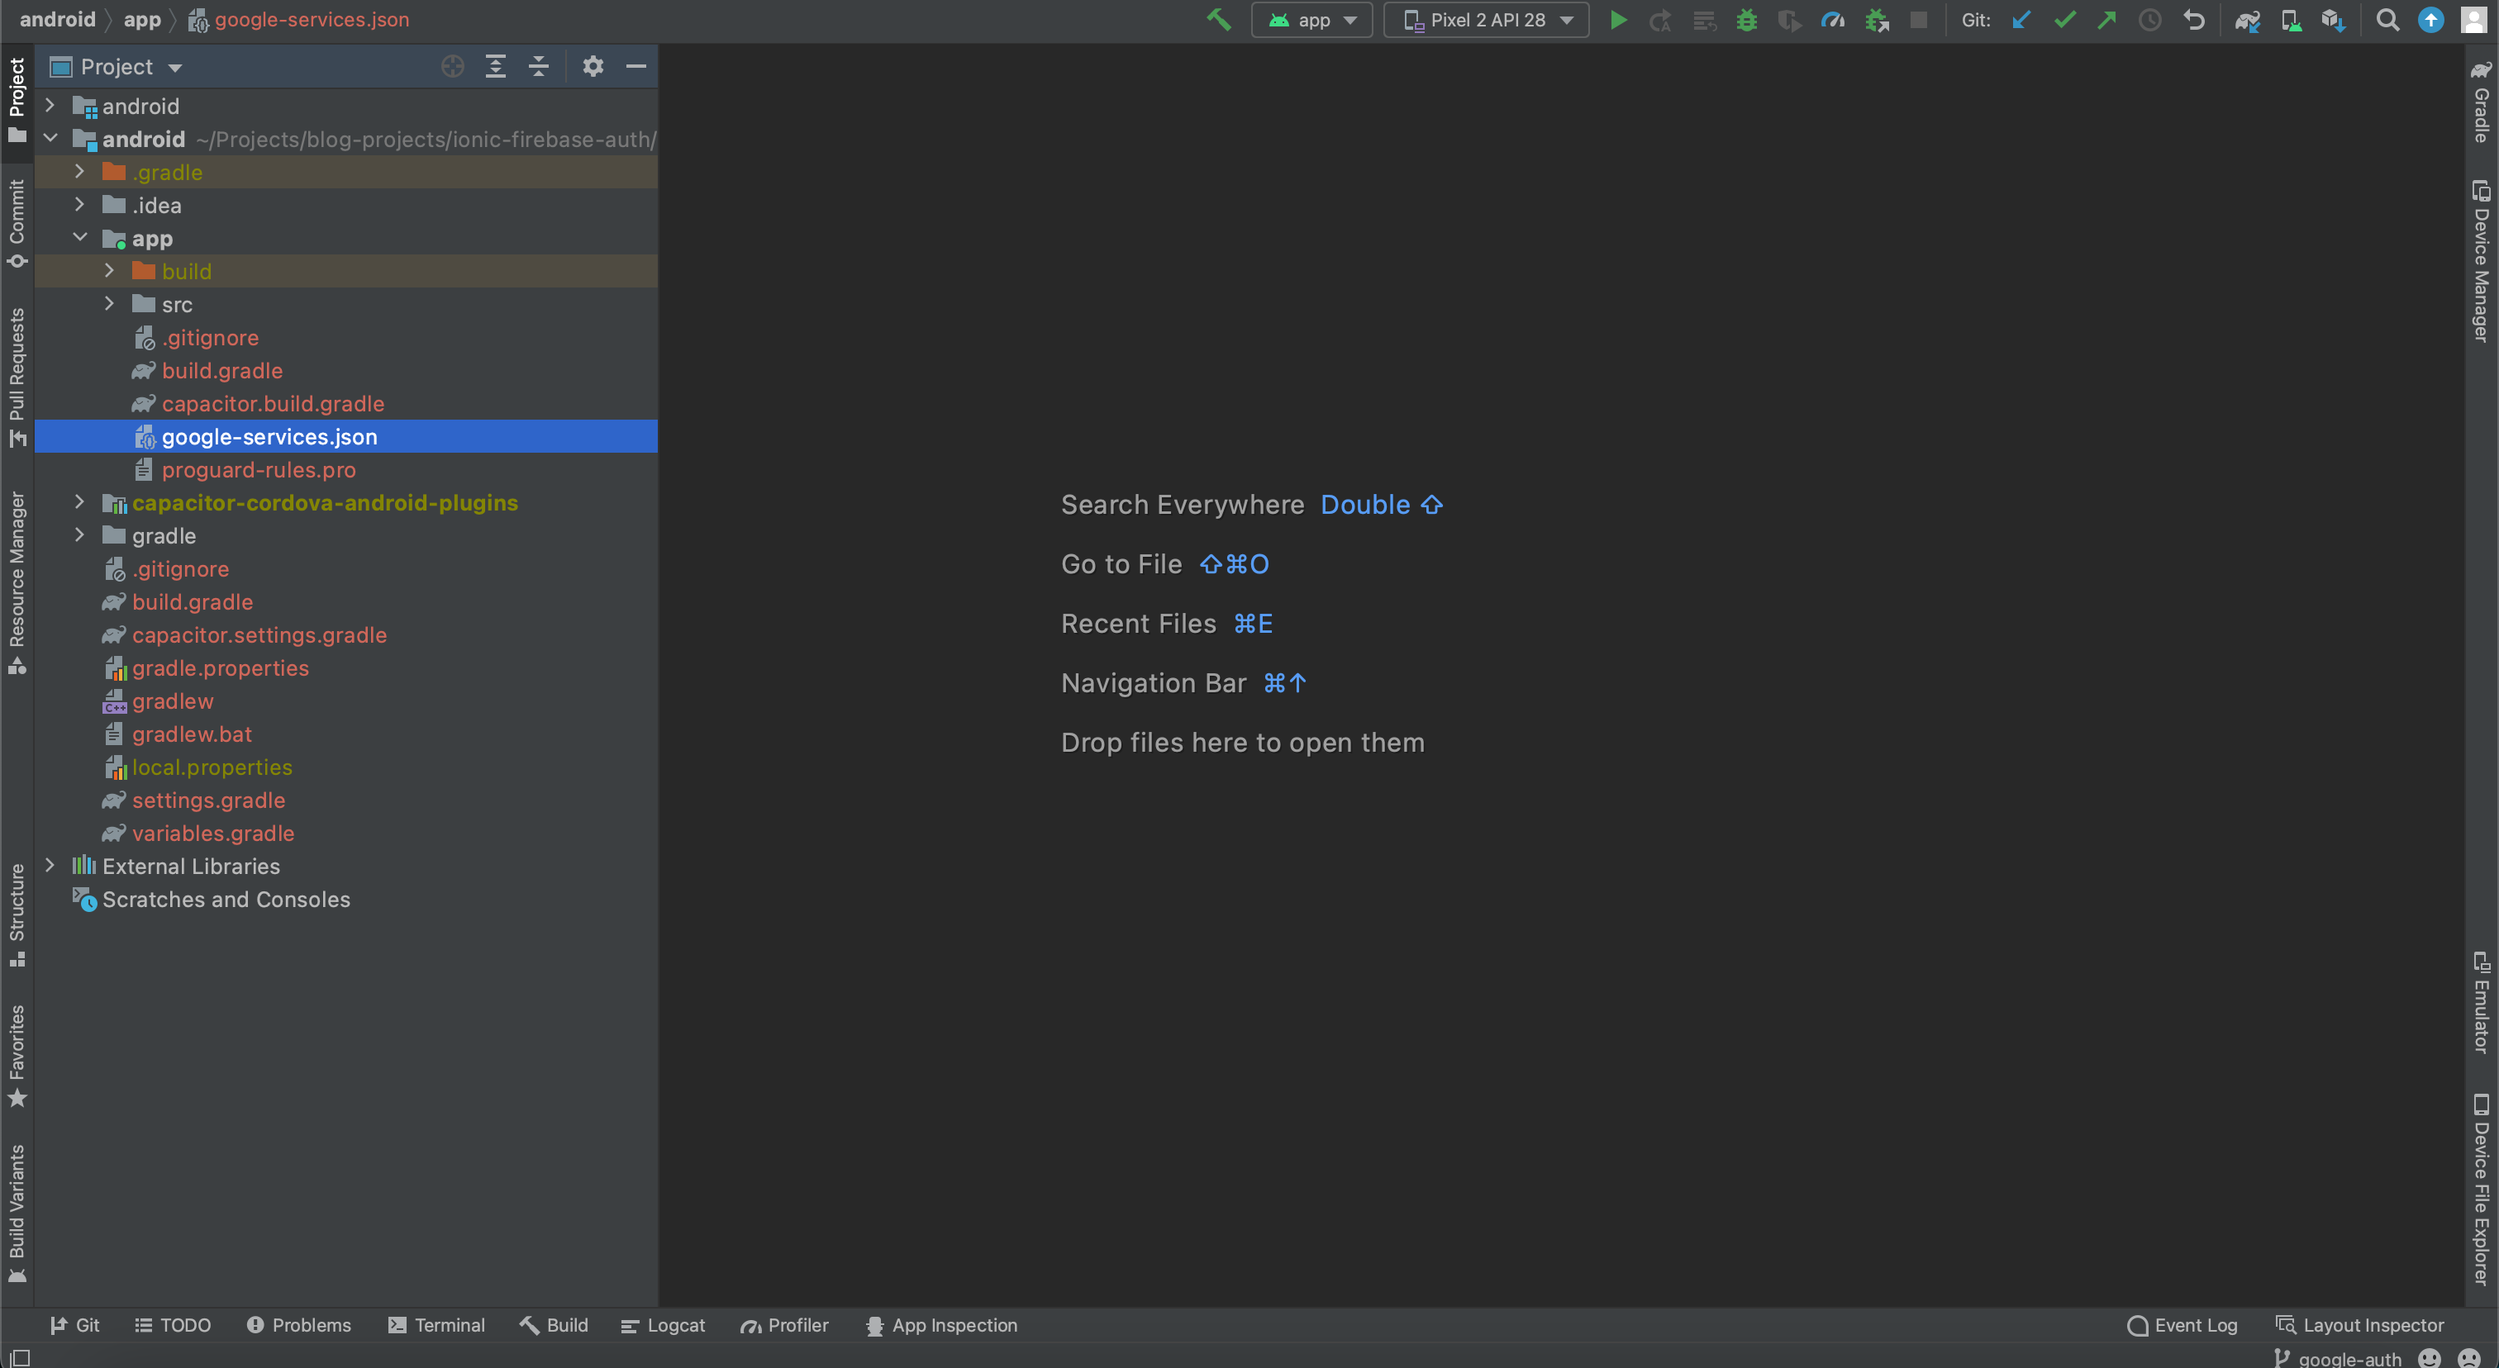The height and width of the screenshot is (1368, 2499).
Task: Click the google-auth git branch widget
Action: 2337,1357
